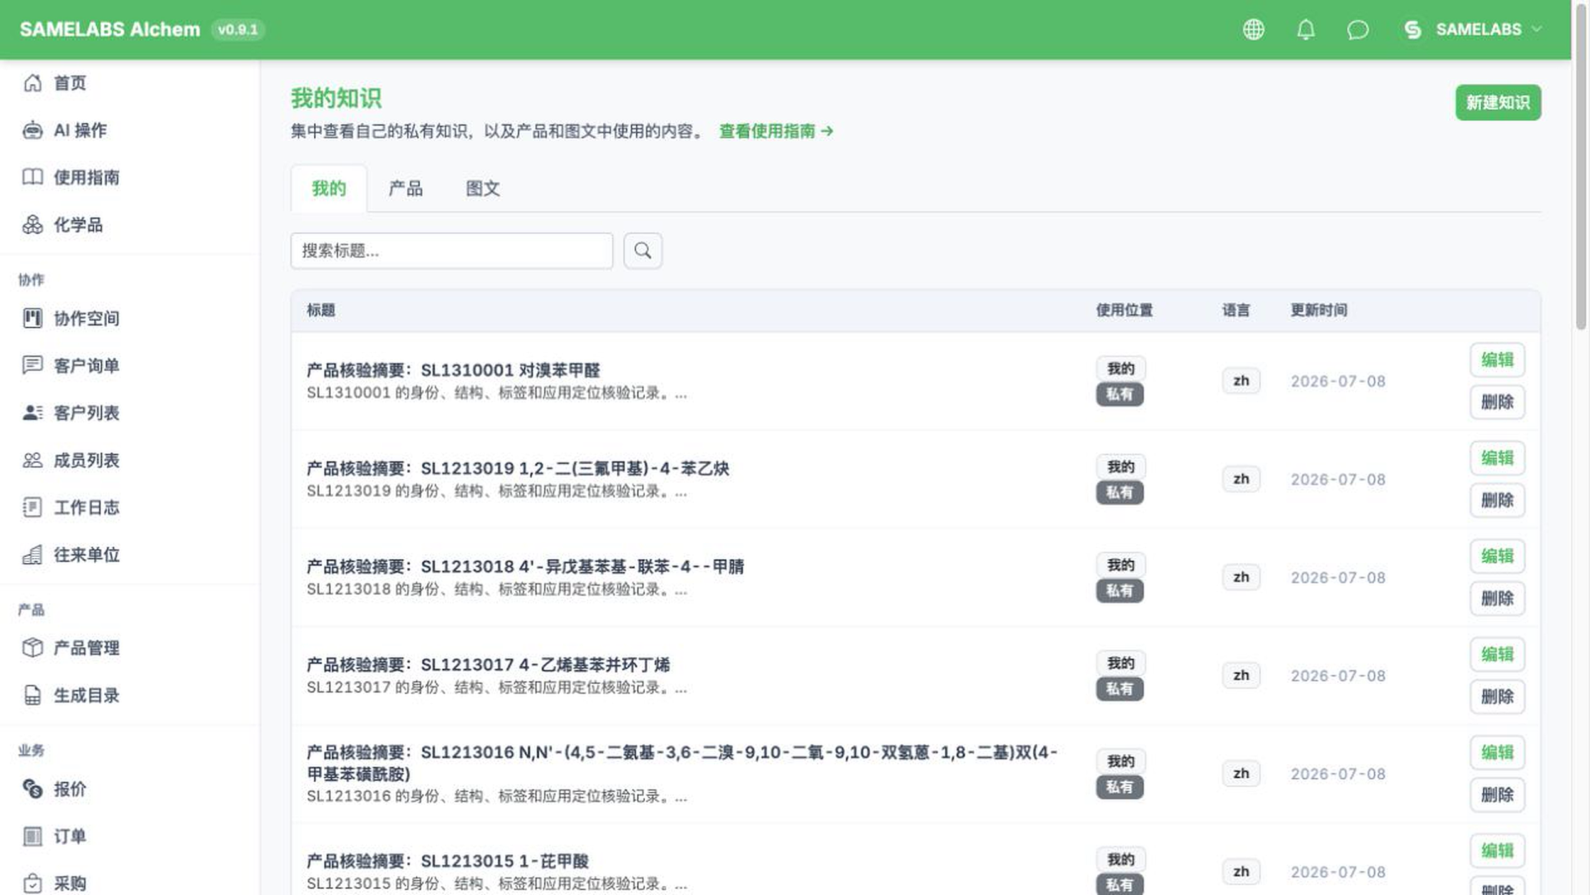The height and width of the screenshot is (895, 1590).
Task: Open notifications bell
Action: click(x=1306, y=30)
